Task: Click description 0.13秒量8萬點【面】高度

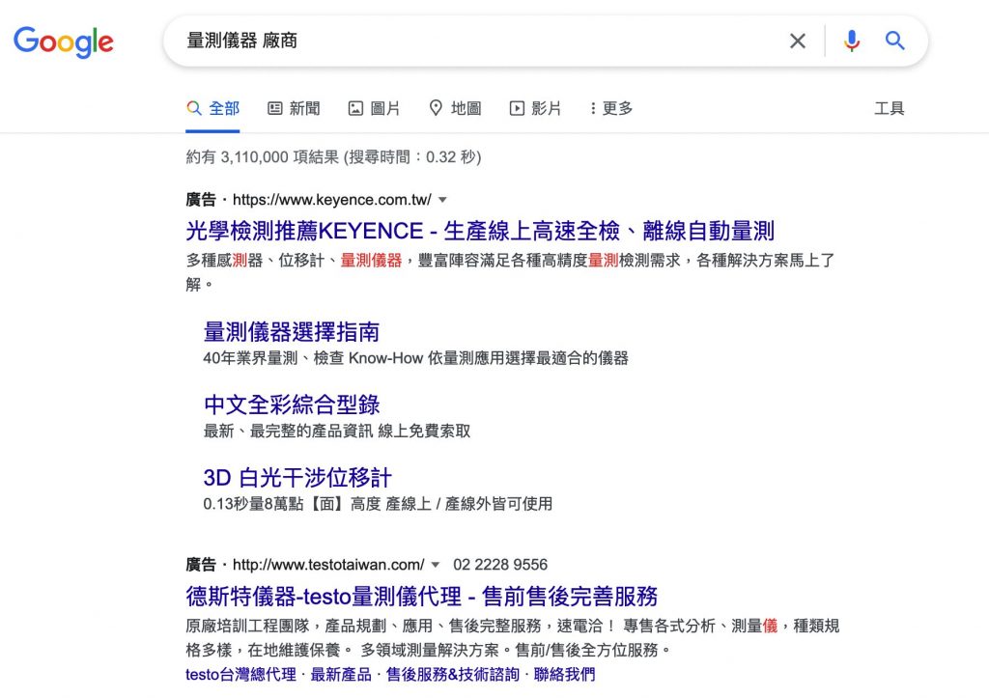Action: click(378, 504)
